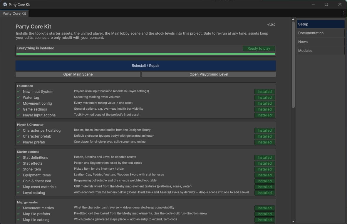Open the three-dot window options menu
Image resolution: width=347 pixels, height=224 pixels.
point(343,13)
